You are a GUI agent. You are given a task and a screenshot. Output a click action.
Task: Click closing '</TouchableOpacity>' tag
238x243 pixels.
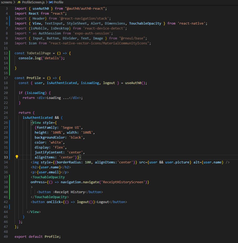tap(50, 197)
